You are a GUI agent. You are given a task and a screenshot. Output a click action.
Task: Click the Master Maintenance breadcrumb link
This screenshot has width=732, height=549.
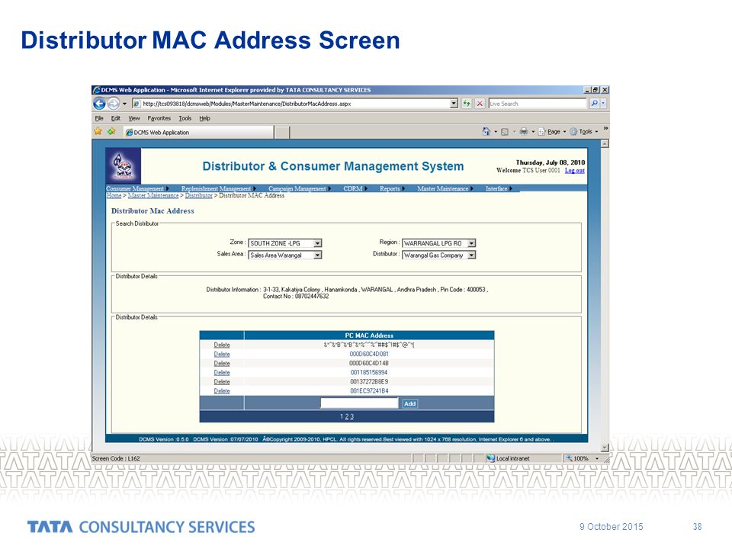click(153, 195)
